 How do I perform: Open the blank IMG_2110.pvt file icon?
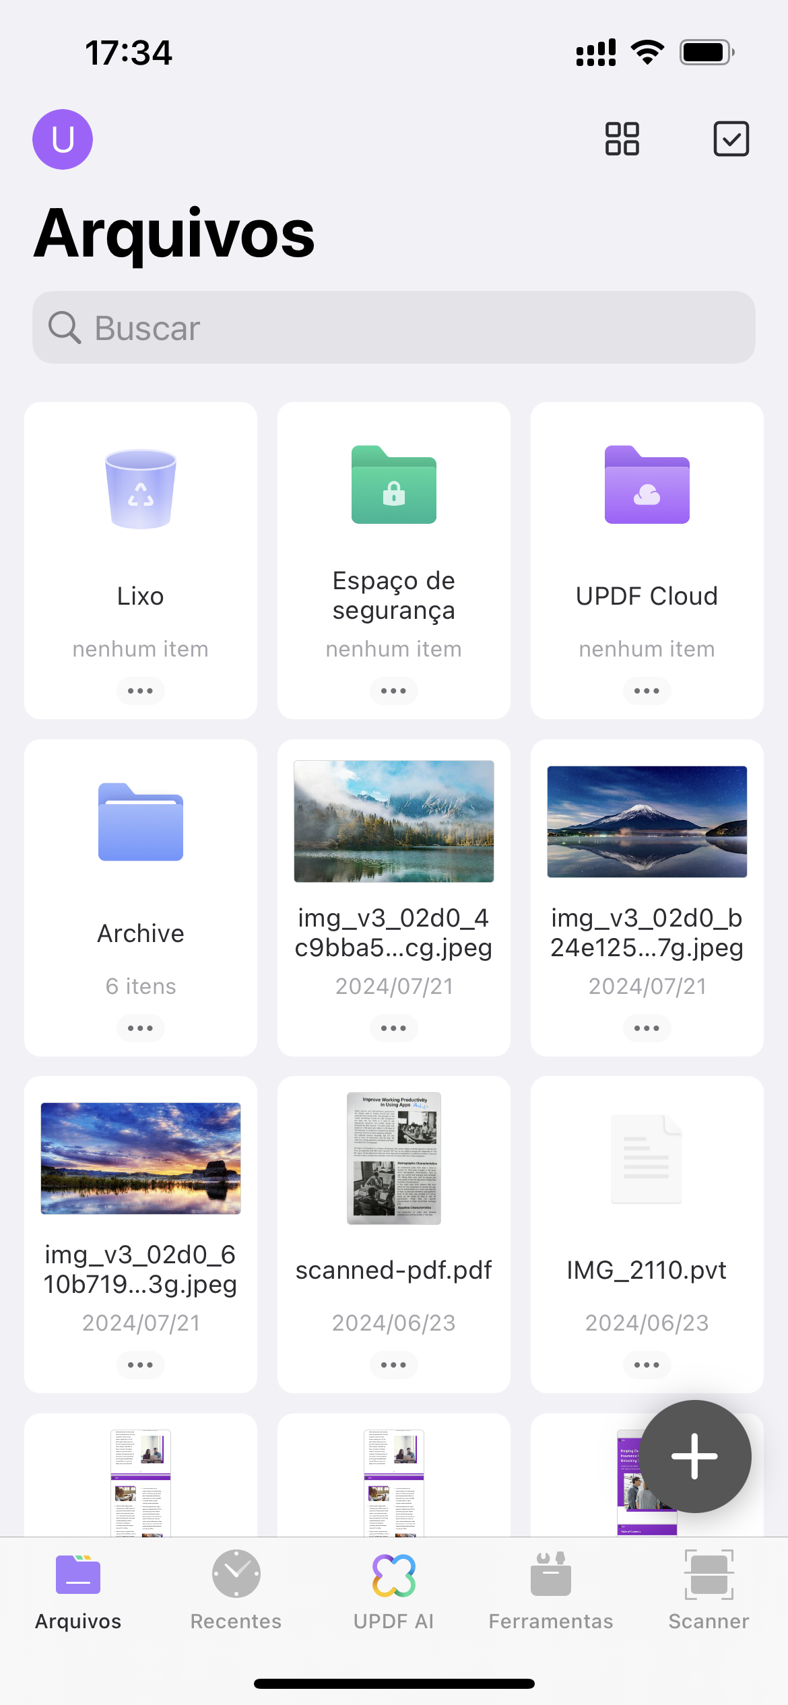pos(647,1159)
